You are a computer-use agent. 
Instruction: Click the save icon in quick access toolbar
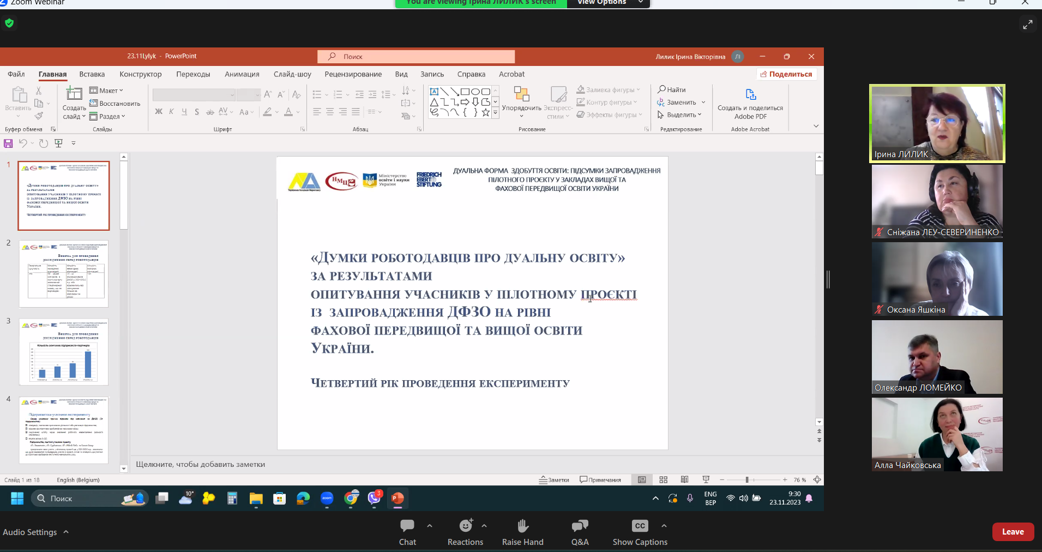click(x=8, y=143)
